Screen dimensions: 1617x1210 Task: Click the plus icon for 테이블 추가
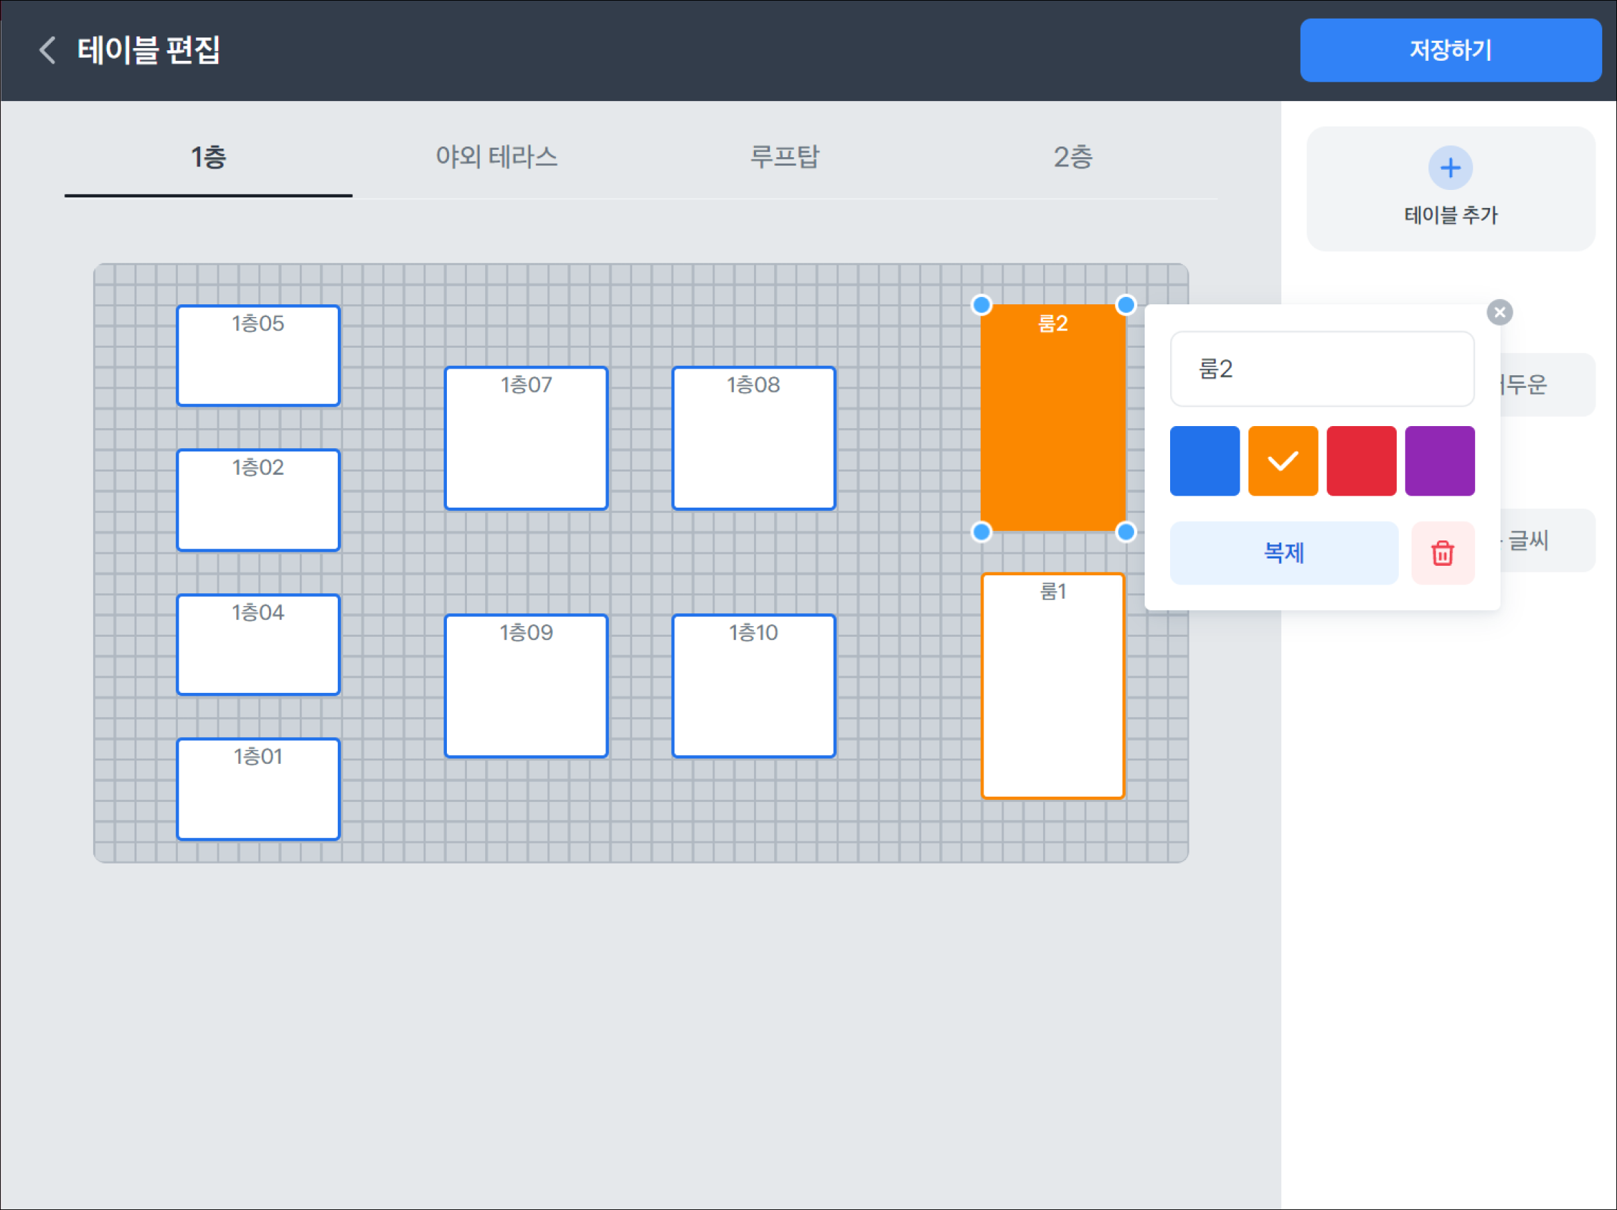tap(1450, 168)
